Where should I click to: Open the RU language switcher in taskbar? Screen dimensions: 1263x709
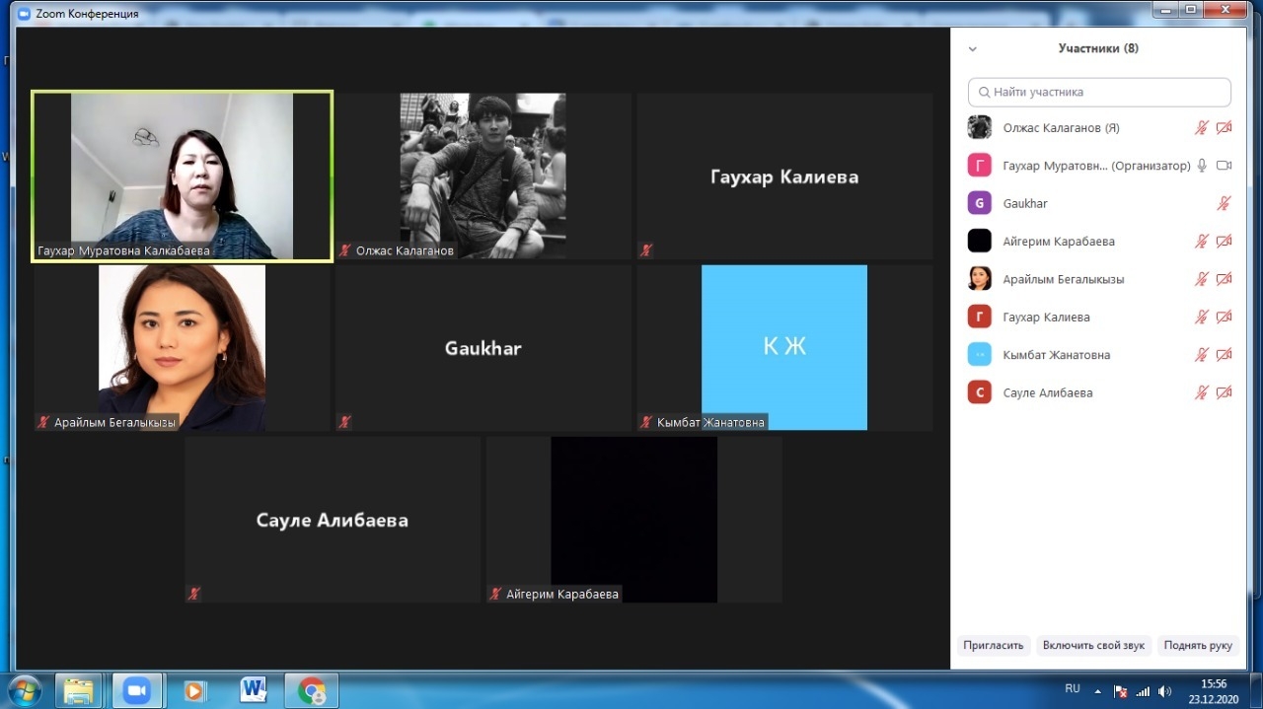pos(1073,689)
